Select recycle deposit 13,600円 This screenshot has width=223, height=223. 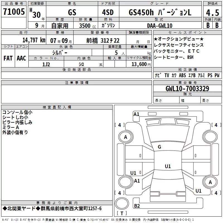(x=141, y=64)
